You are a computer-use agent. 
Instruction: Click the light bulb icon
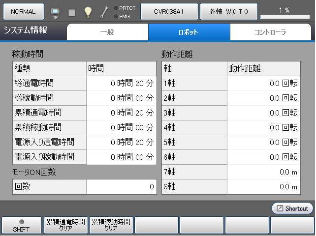click(88, 11)
